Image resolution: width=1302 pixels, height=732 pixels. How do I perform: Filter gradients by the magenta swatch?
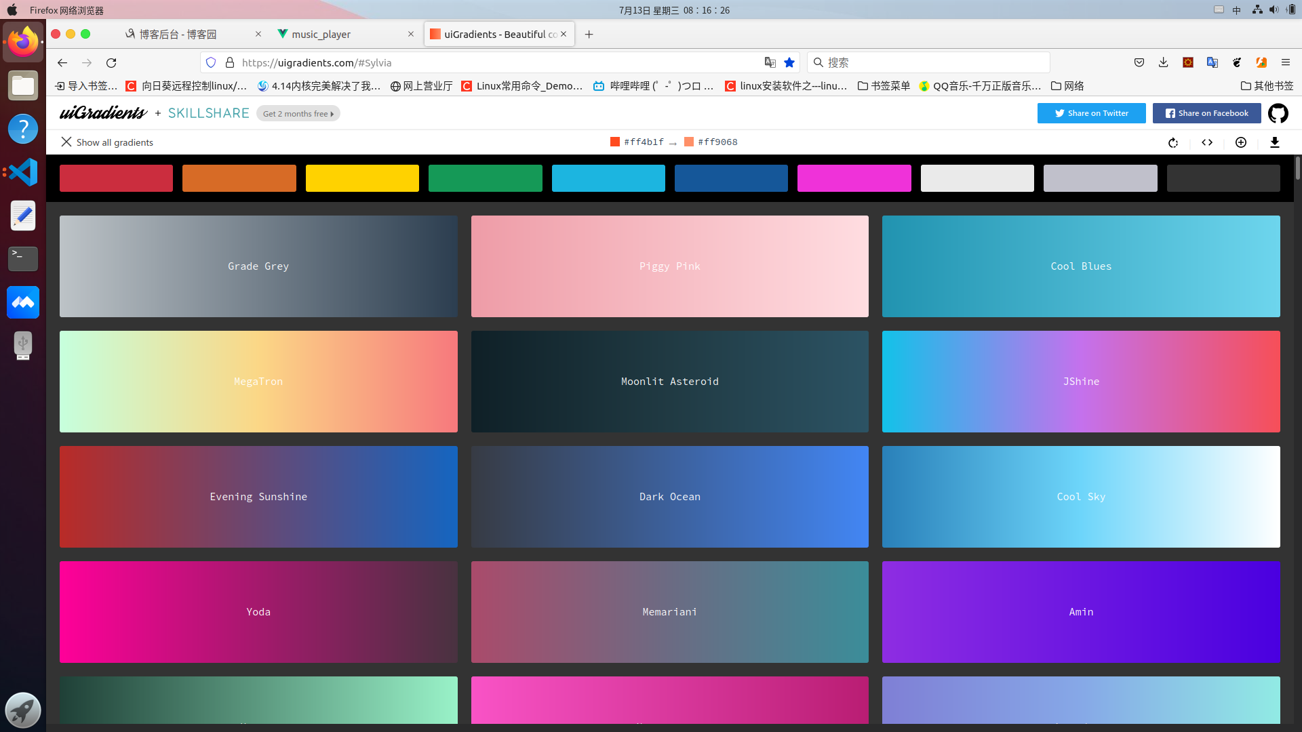854,178
